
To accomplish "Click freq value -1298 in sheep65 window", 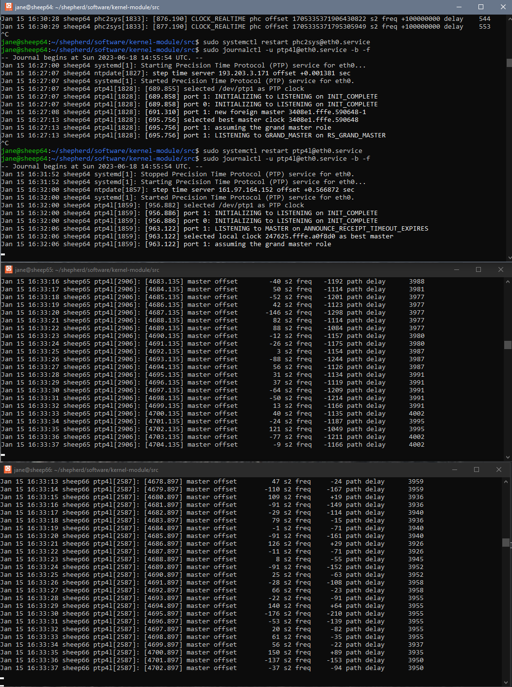I will click(x=333, y=313).
